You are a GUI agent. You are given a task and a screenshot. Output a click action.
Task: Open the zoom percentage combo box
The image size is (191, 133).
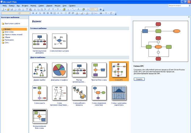pos(94,9)
